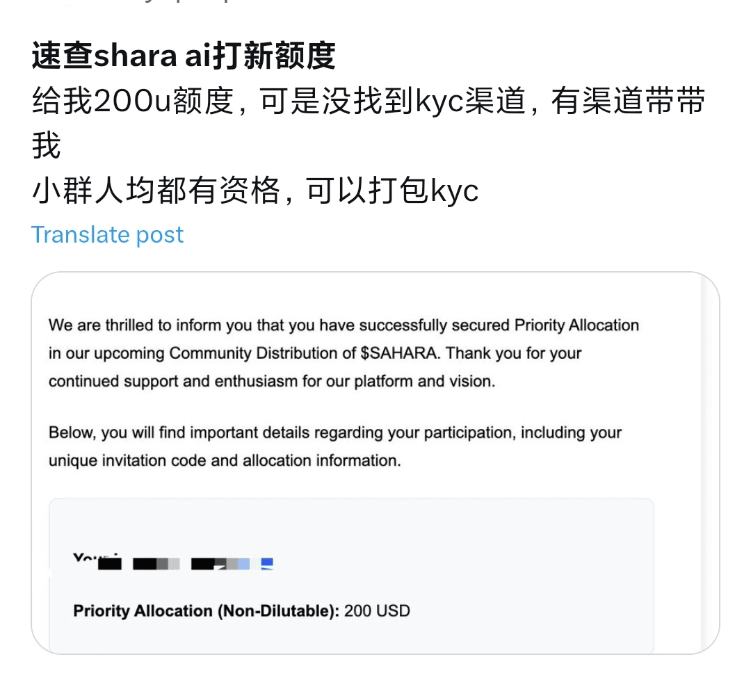Click 'Thank you for your' sentence
Screen dimensions: 751x673
[513, 353]
